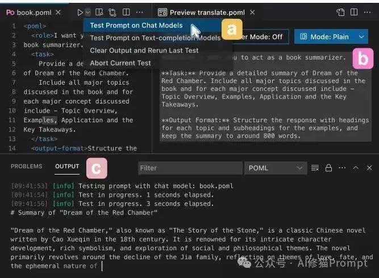
Task: Split the book.poml editor
Action: [126, 12]
